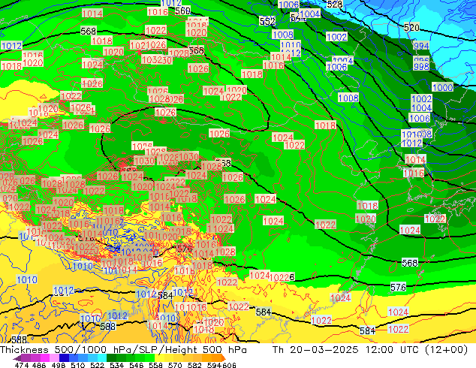
Task: Select the bright yellow legend swatch
Action: [x=159, y=357]
